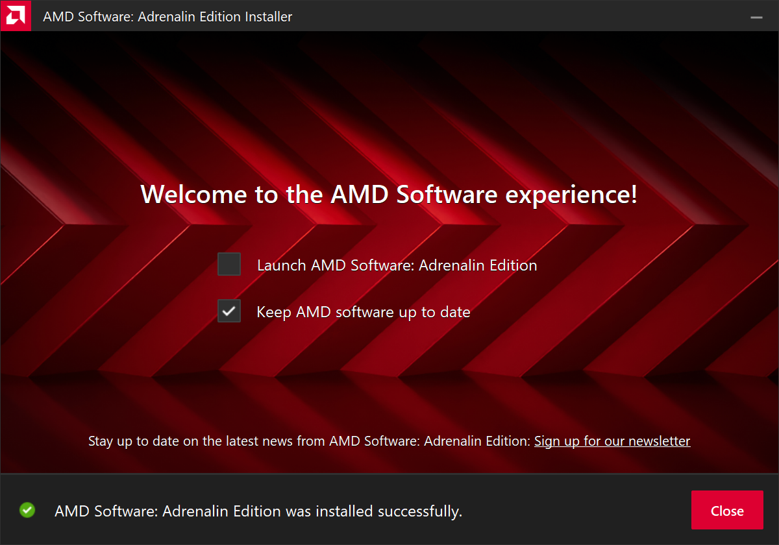Click the Keep AMD software up to date text
779x545 pixels.
click(363, 311)
